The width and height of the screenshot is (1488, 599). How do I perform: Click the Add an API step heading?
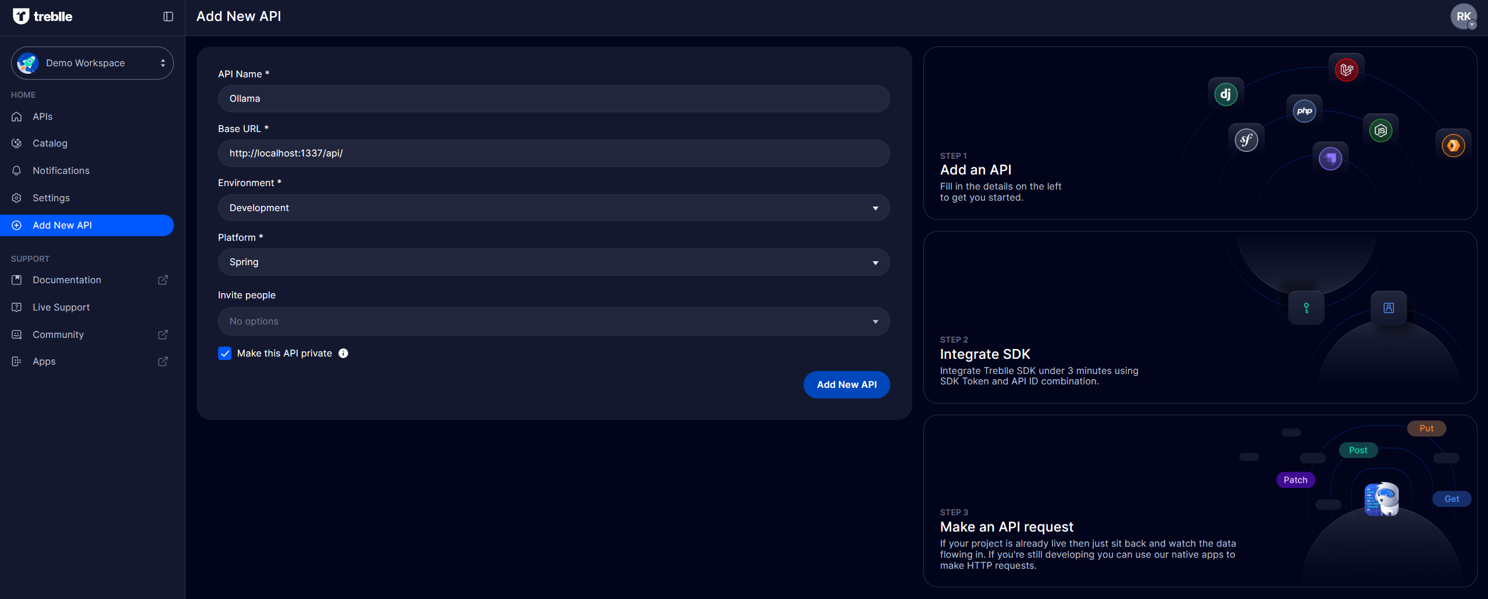[x=976, y=170]
